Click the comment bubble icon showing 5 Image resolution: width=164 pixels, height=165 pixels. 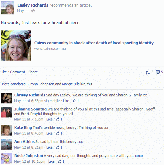158,72
